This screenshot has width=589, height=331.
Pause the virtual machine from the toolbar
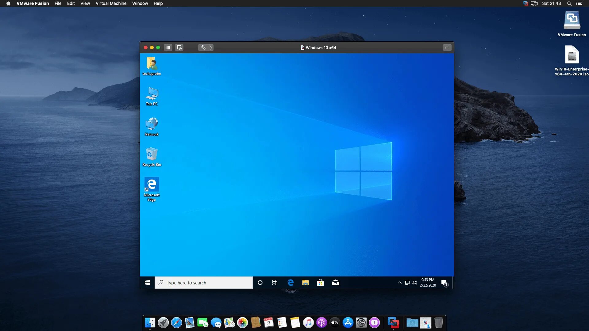coord(168,48)
